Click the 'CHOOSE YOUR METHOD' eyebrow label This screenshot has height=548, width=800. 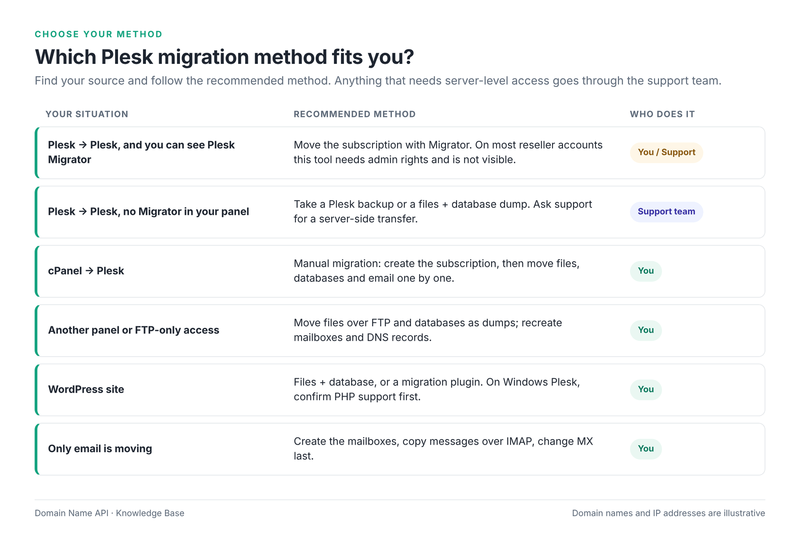[98, 34]
